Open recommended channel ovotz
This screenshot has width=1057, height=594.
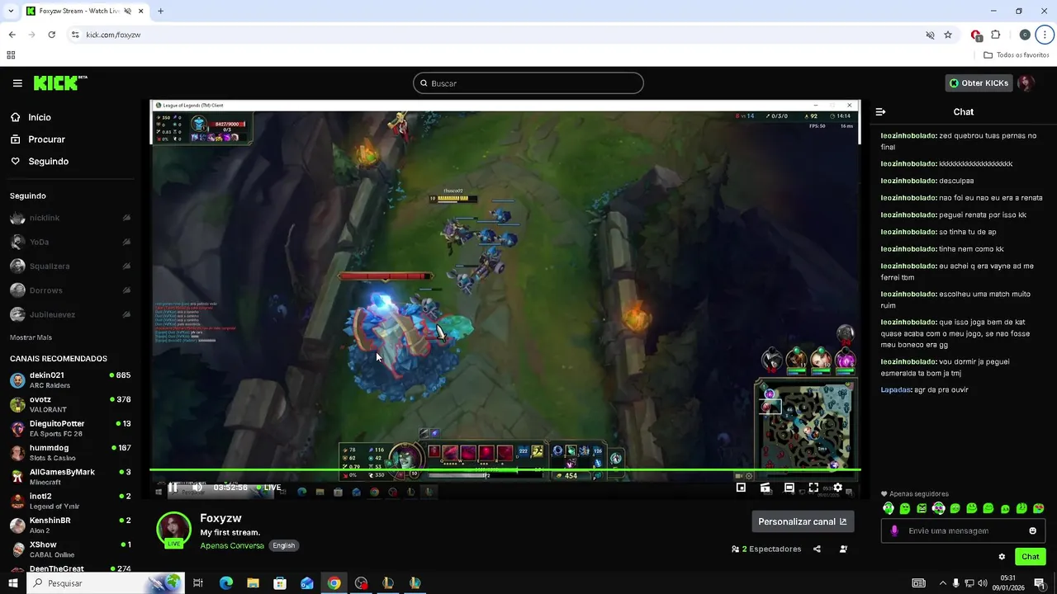point(70,404)
